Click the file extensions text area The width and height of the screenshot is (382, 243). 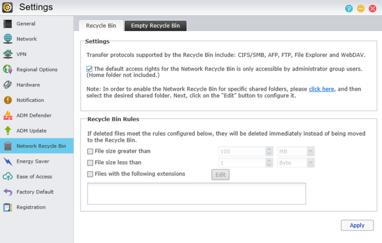pyautogui.click(x=196, y=193)
